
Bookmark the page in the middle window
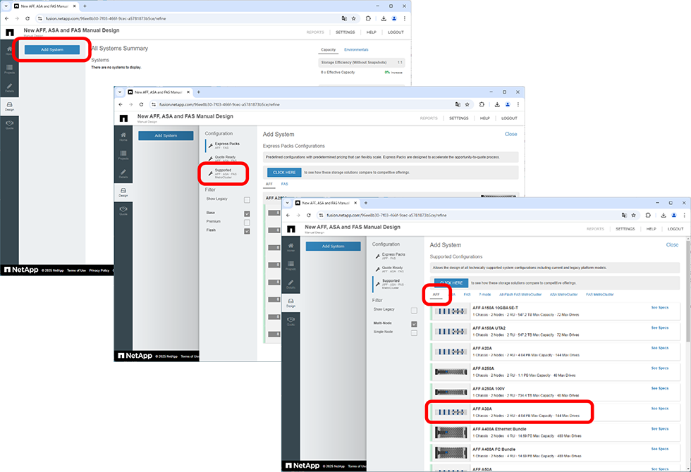tap(467, 104)
